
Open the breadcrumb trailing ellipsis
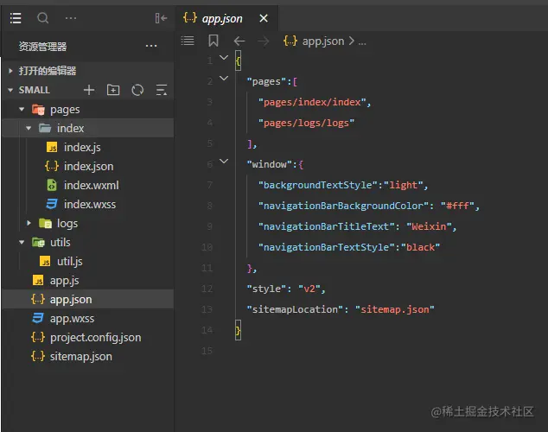pos(362,42)
